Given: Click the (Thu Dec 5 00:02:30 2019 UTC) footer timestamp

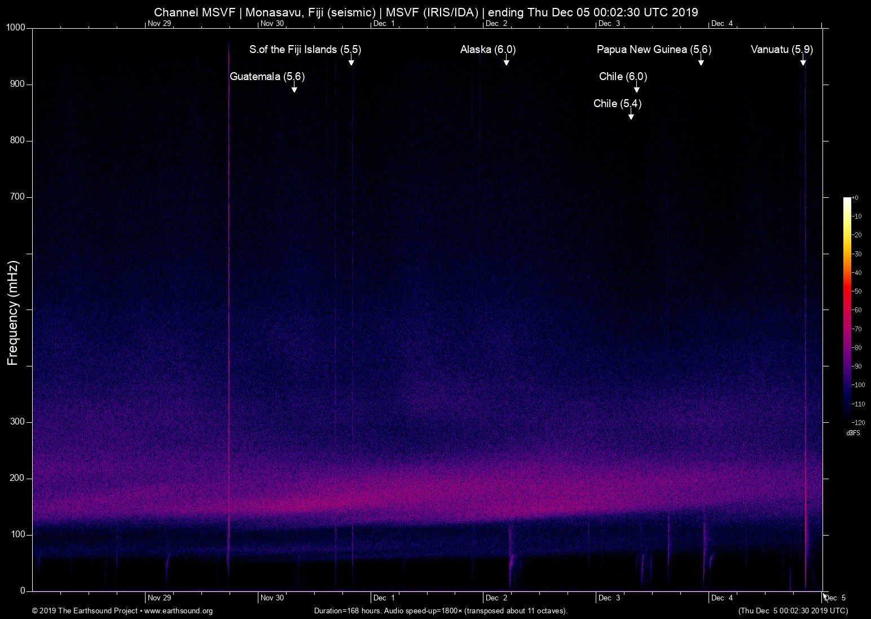Looking at the screenshot, I should tap(793, 611).
